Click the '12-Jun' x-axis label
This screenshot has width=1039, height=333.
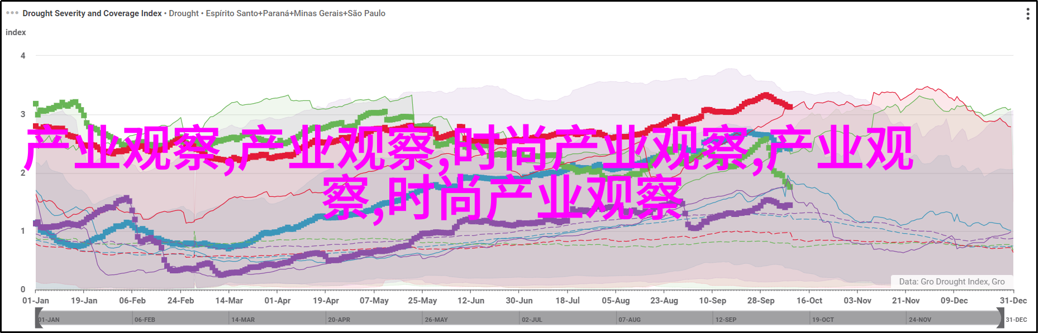(471, 301)
